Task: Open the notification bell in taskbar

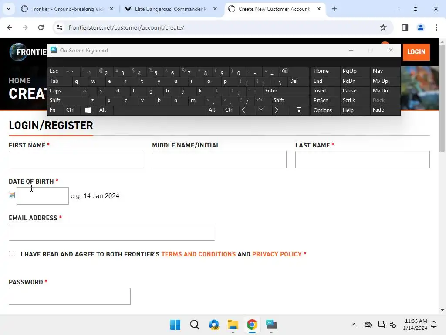Action: coord(434,325)
